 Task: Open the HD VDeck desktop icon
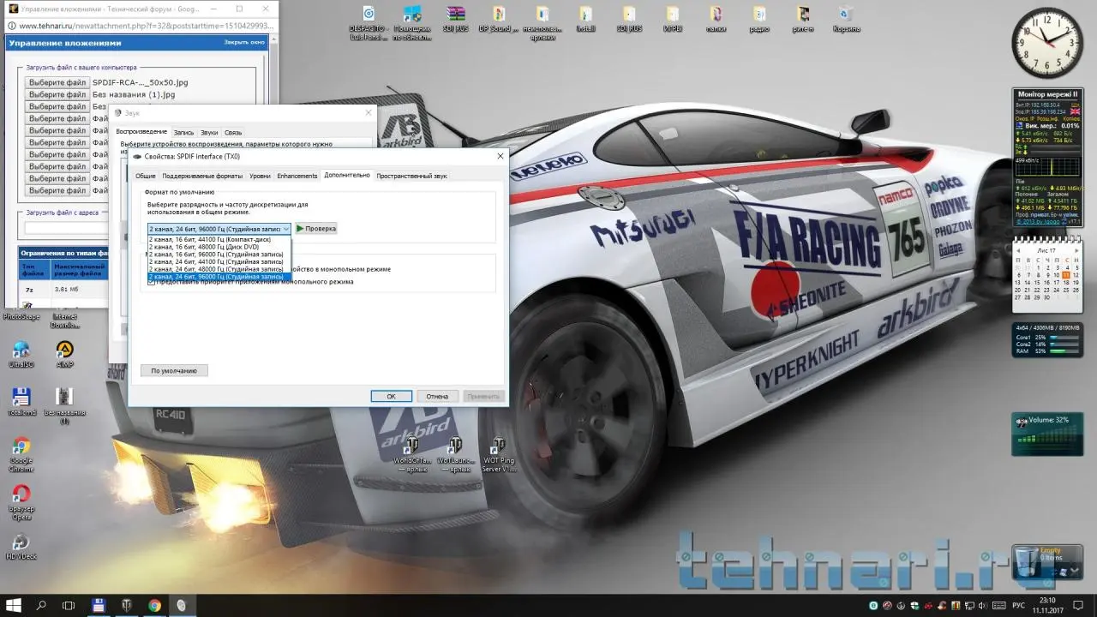click(21, 543)
